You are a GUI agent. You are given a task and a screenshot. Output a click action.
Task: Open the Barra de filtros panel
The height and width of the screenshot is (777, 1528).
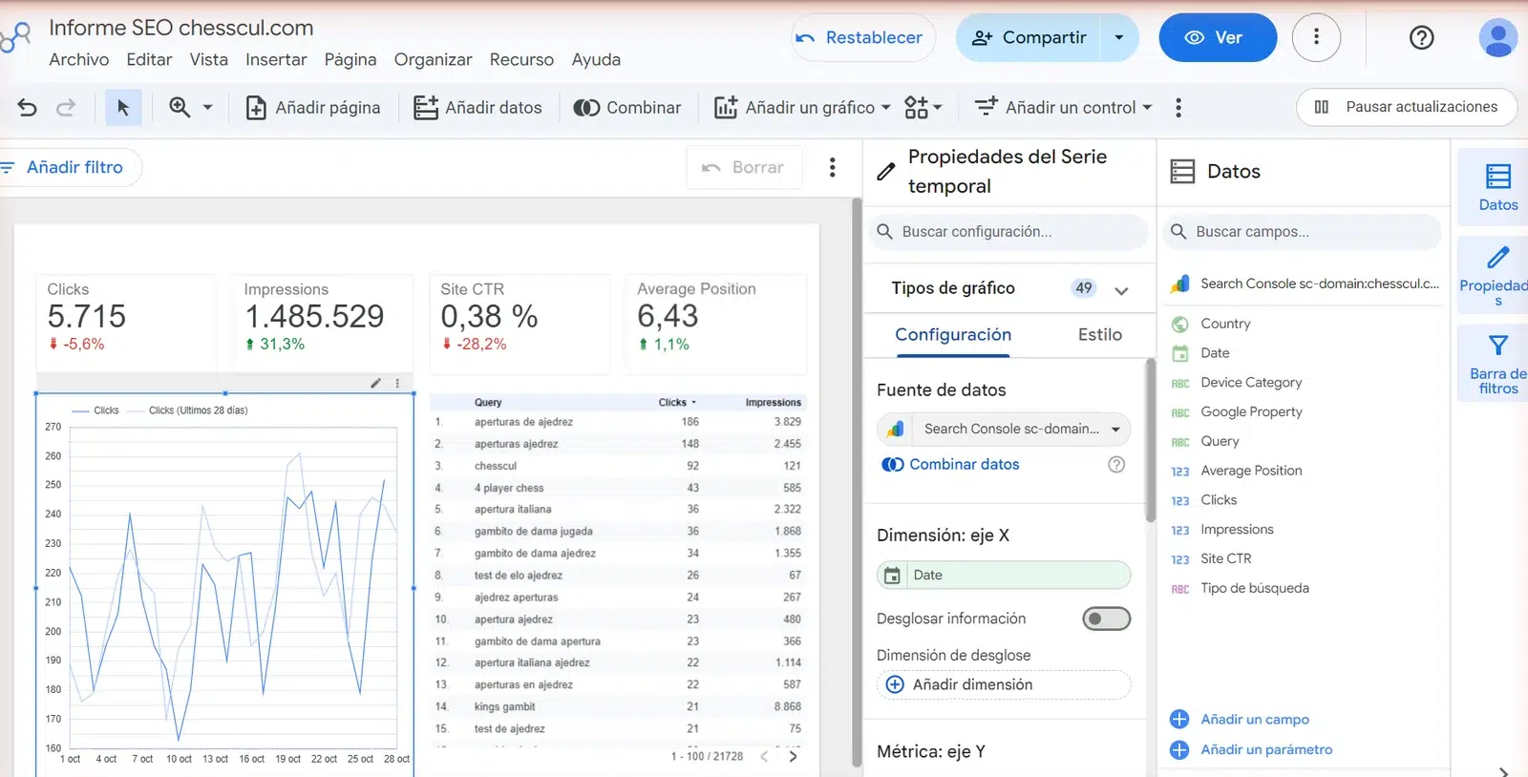coord(1497,364)
